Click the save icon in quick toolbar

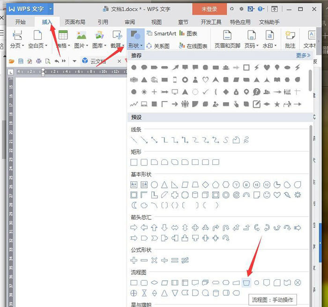click(x=21, y=61)
